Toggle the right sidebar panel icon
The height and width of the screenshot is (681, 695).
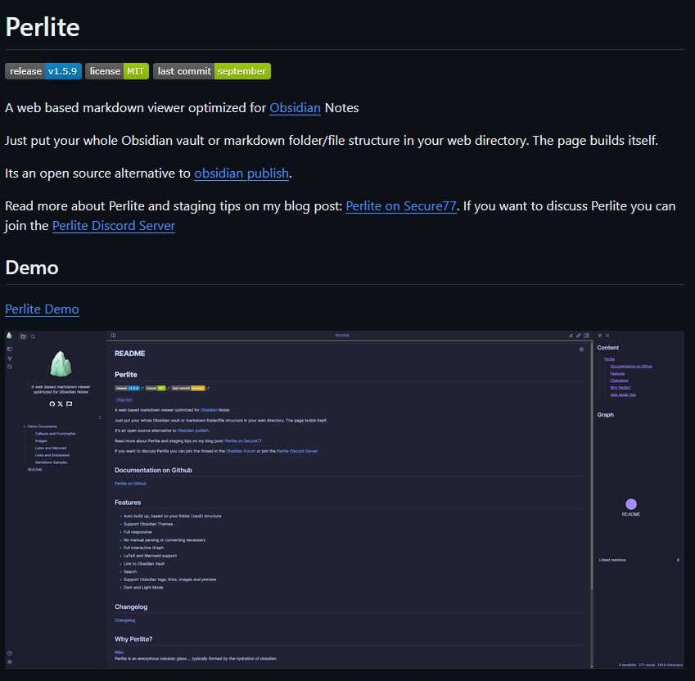pyautogui.click(x=586, y=336)
